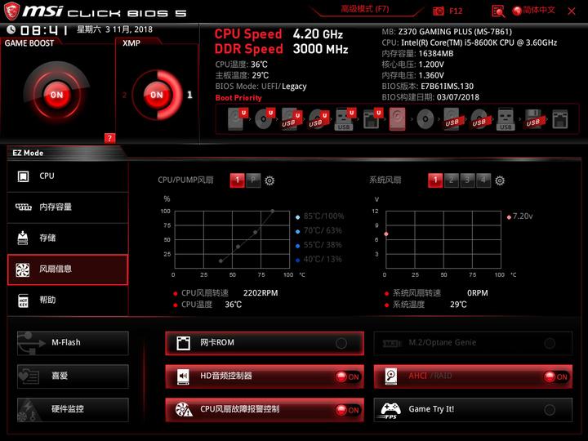Click the CPU fan warning icon
This screenshot has width=588, height=441.
184,409
